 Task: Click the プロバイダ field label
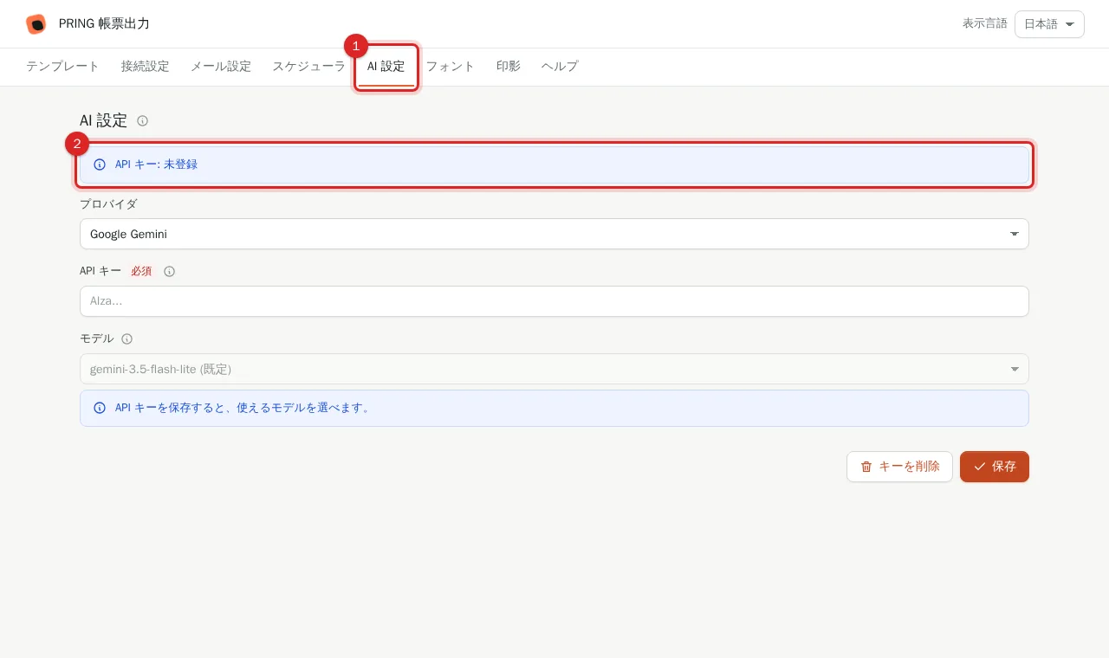(108, 204)
